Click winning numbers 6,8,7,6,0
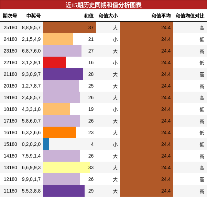Image resolution: width=207 pixels, height=197 pixels. pos(31,51)
